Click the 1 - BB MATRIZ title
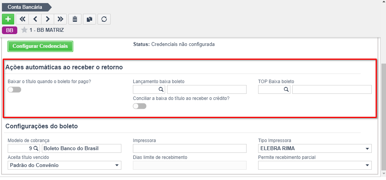Viewport: 386px width, 180px height. pos(46,30)
